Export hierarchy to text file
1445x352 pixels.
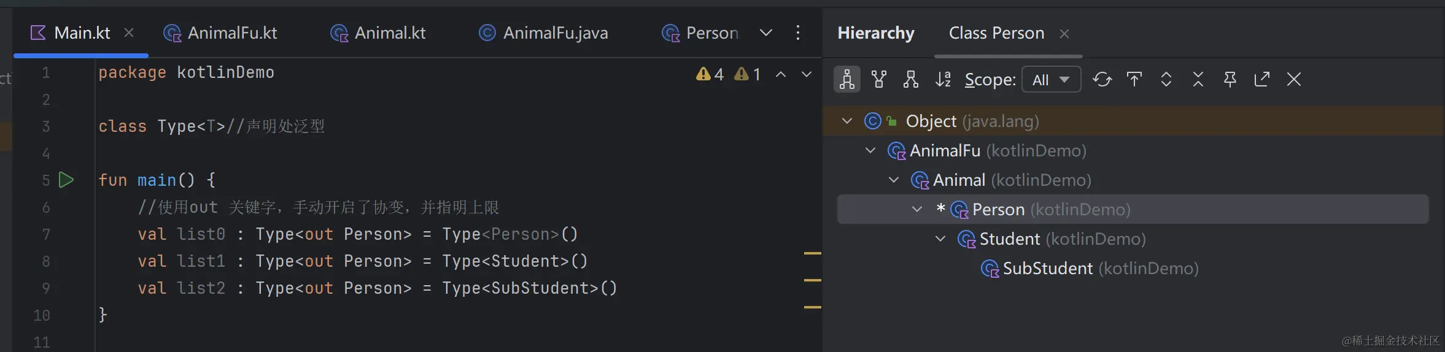(x=1261, y=80)
